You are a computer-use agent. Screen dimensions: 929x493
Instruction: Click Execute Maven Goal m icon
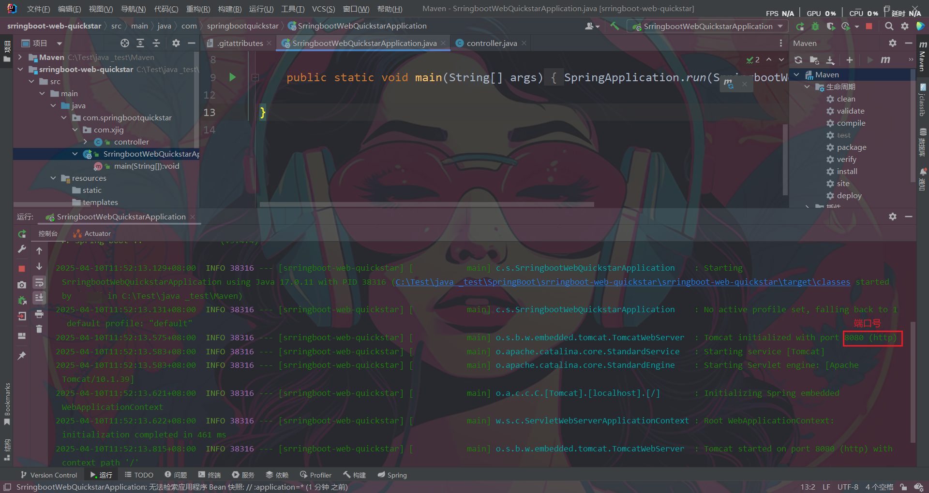pyautogui.click(x=885, y=60)
